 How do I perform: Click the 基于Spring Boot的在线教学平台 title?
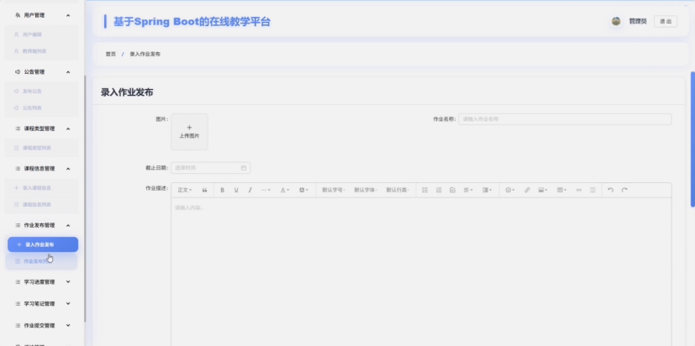[192, 21]
